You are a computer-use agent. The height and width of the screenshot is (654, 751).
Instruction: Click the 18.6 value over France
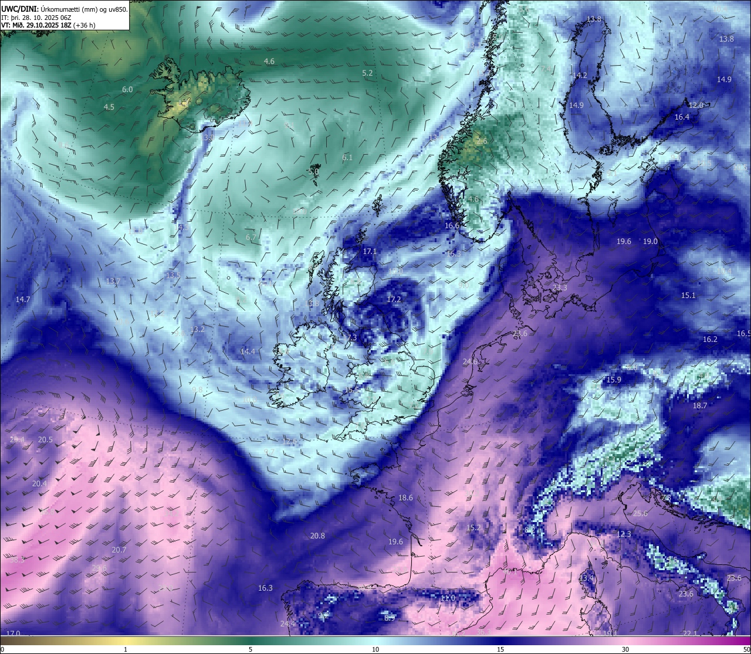(x=405, y=498)
